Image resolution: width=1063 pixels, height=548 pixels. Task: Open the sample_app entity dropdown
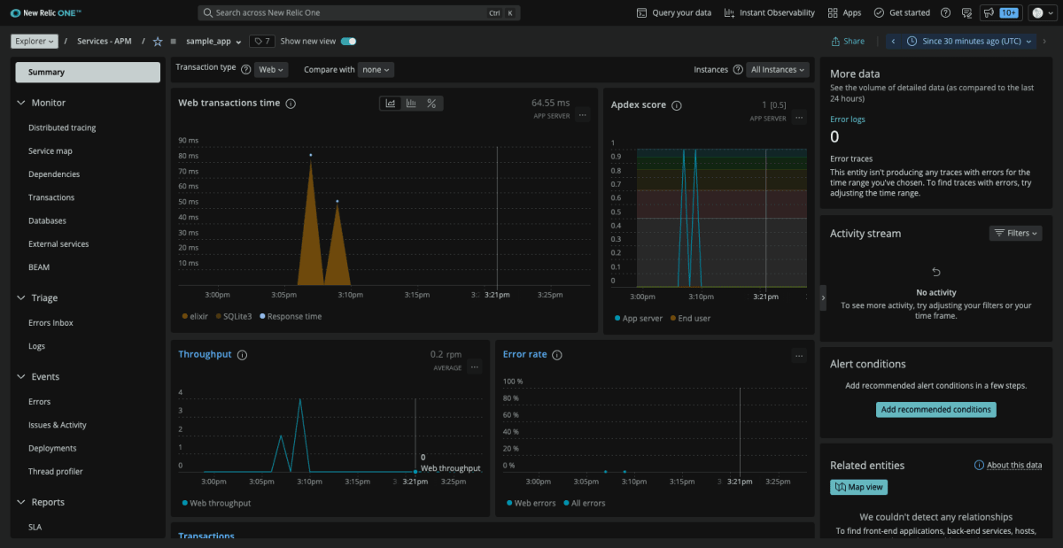coord(213,42)
